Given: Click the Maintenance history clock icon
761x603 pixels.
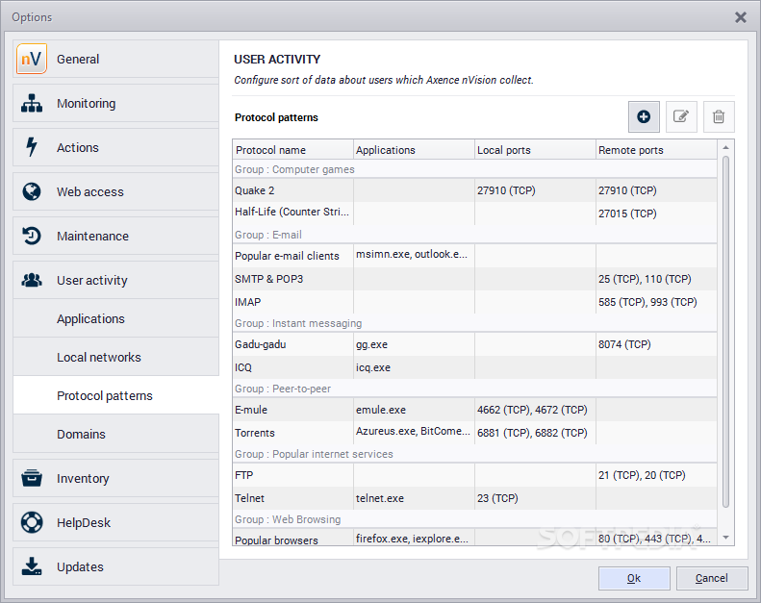Looking at the screenshot, I should (32, 236).
